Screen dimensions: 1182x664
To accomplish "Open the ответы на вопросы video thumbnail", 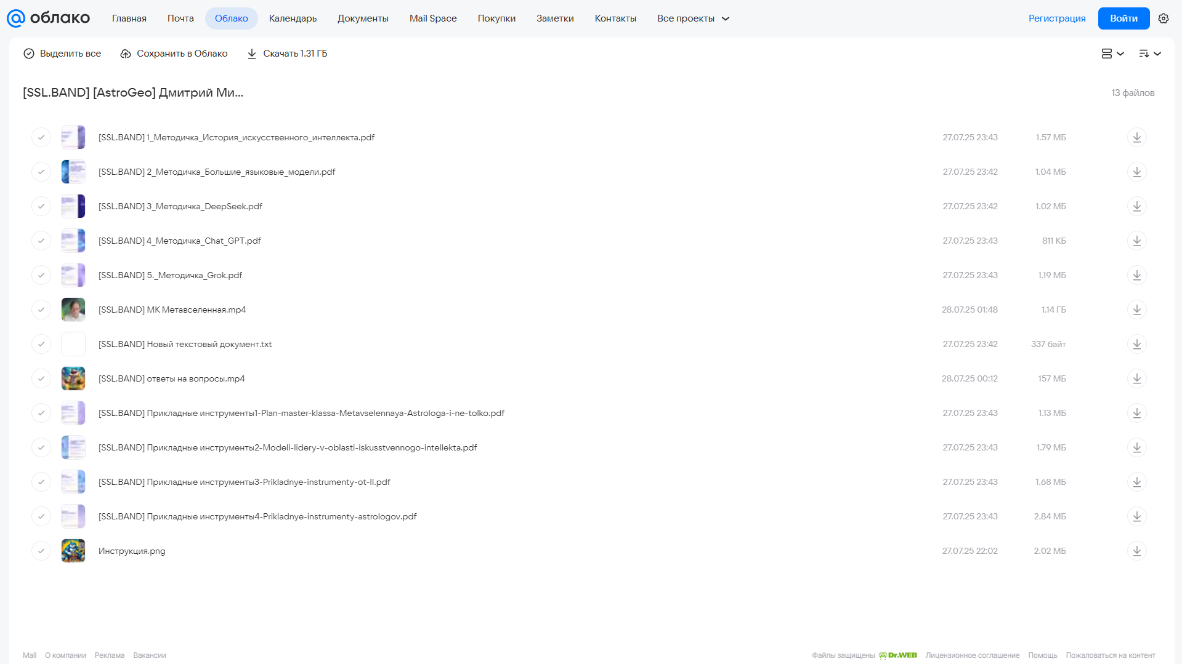I will click(73, 378).
